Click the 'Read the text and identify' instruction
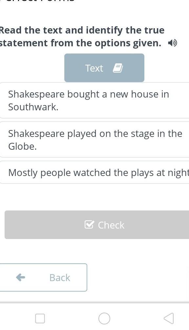Viewport: 189px width, 330px height. pos(82,30)
